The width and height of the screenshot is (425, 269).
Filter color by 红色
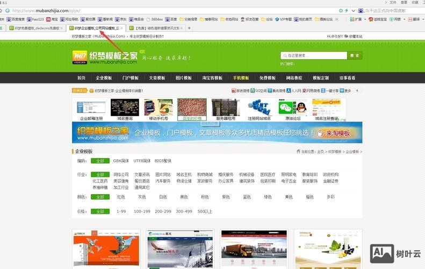point(121,197)
